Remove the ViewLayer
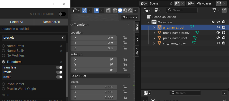Screen dimensions: 229x101 click(x=224, y=3)
